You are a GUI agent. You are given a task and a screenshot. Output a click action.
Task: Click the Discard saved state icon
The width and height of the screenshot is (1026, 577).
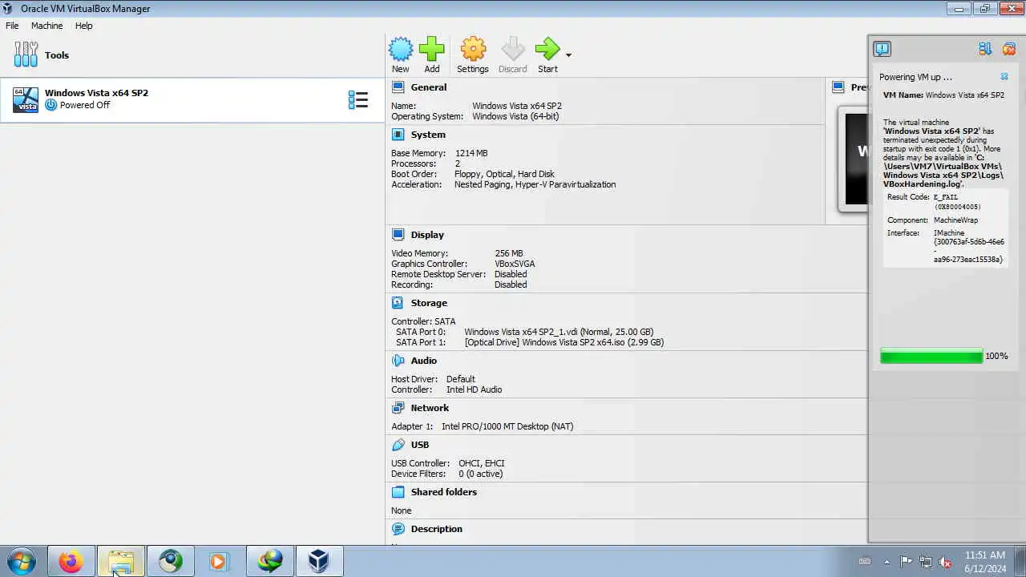(513, 50)
